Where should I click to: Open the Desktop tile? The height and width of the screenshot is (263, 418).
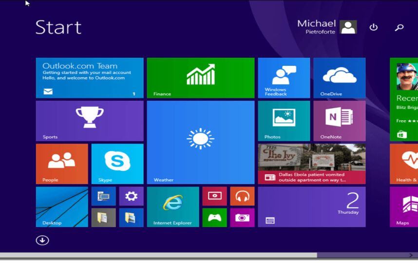[62, 207]
